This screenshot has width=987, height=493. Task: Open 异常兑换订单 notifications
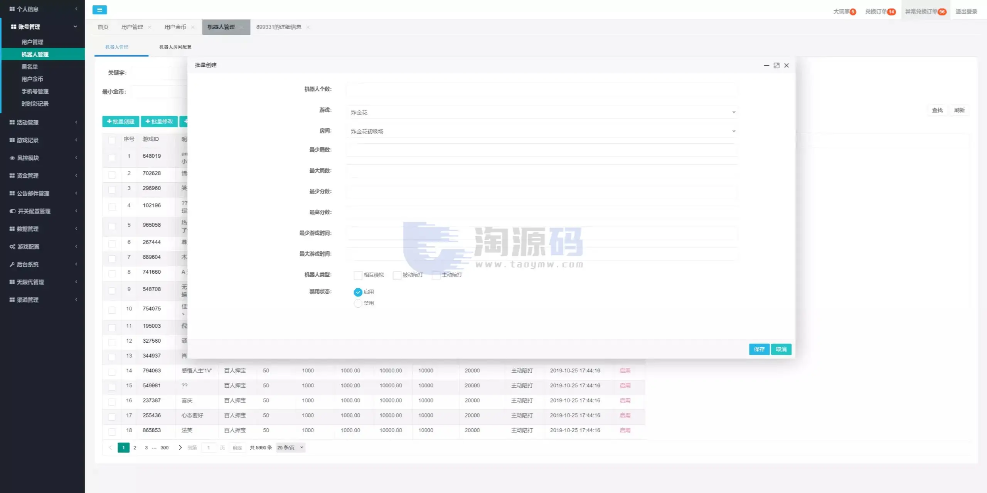(925, 12)
